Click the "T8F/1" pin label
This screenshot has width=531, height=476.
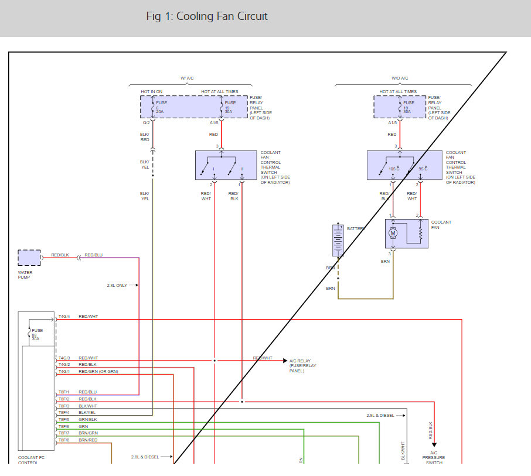64,392
